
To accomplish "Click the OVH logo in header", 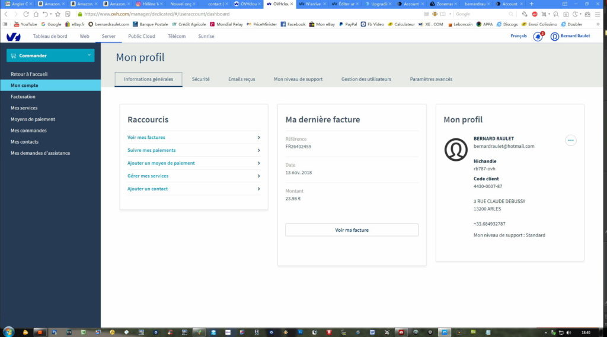I will click(13, 37).
